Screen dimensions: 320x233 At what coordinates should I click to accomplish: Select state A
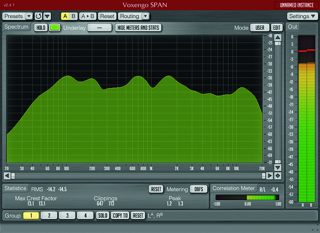point(65,16)
